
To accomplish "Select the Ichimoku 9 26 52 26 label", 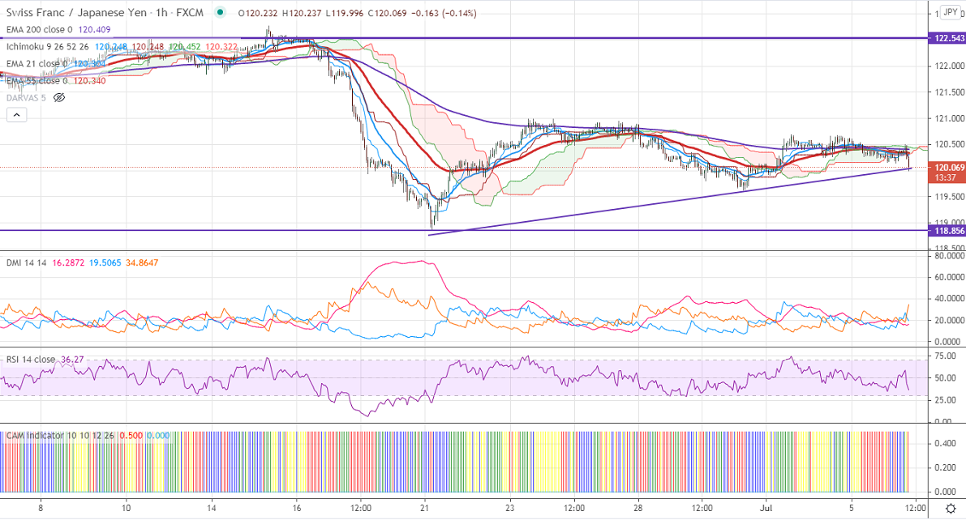I will click(47, 46).
